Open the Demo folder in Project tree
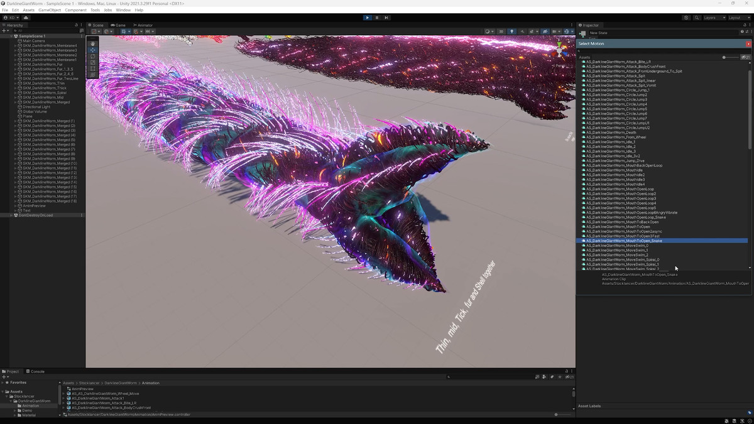Screen dimensions: 754x424 coord(26,410)
